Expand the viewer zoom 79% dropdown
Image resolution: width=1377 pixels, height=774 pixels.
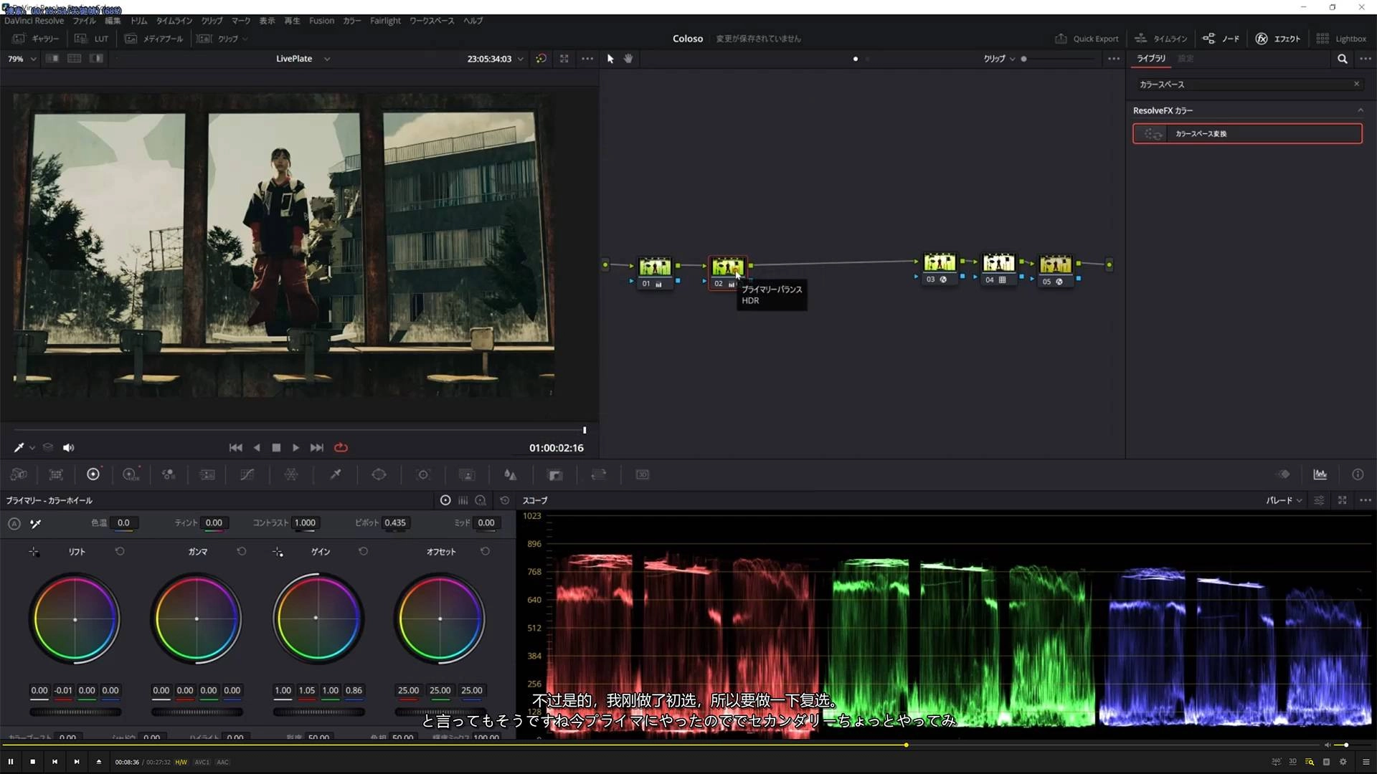click(x=22, y=59)
